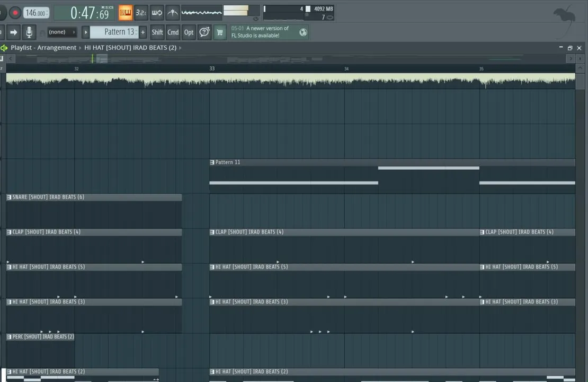
Task: Click the Shift key button
Action: point(157,32)
